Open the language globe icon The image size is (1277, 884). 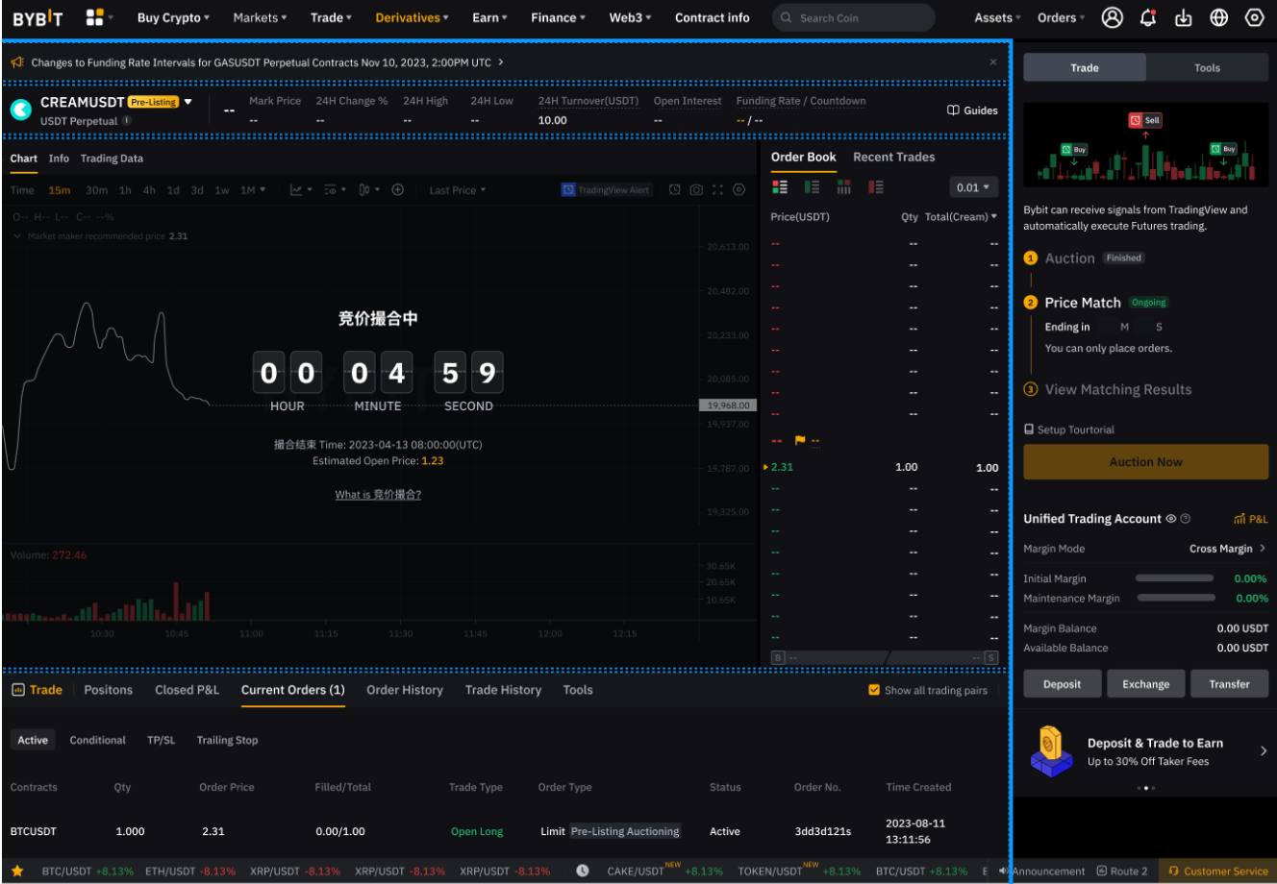pos(1219,17)
